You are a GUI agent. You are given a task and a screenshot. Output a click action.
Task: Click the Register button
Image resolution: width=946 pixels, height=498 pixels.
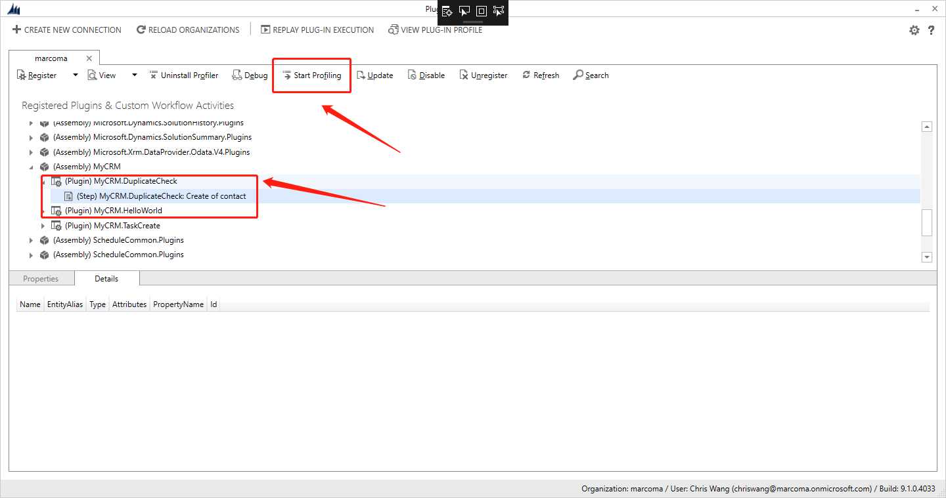point(37,75)
